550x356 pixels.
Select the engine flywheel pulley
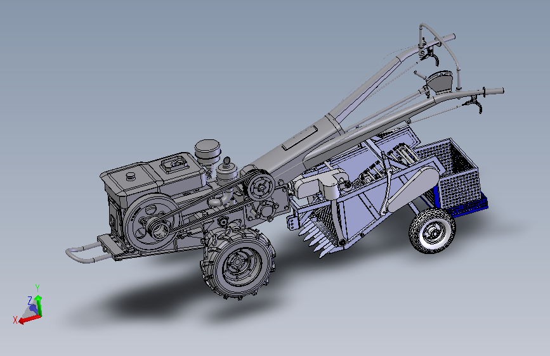pos(152,223)
